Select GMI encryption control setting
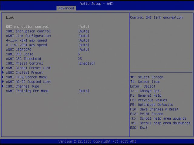Image resolution: width=194 pixels, height=145 pixels. click(27, 27)
